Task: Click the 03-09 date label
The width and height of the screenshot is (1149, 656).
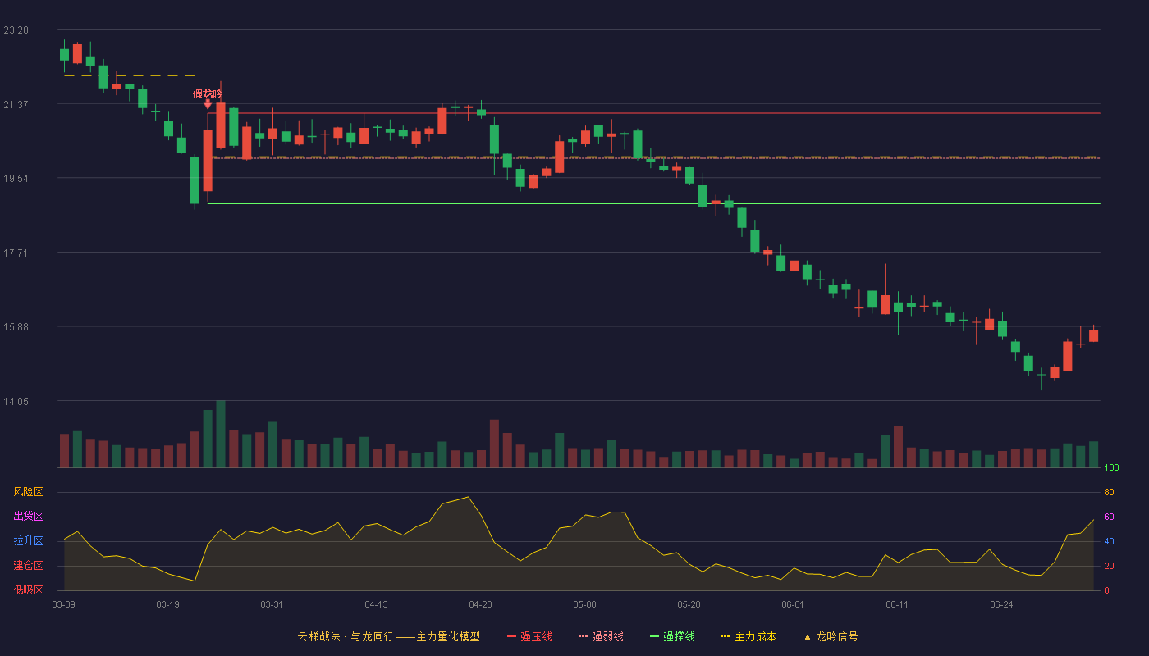Action: click(64, 604)
